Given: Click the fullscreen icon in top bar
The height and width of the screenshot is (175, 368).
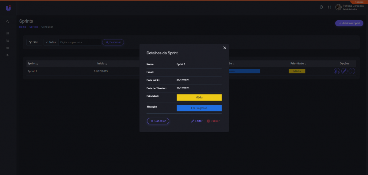Looking at the screenshot, I should 330,7.
